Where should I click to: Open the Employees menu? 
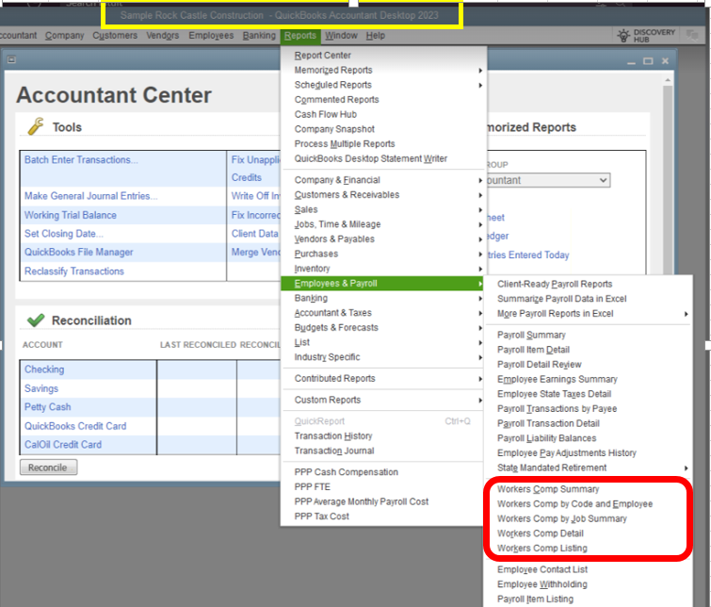pos(211,36)
